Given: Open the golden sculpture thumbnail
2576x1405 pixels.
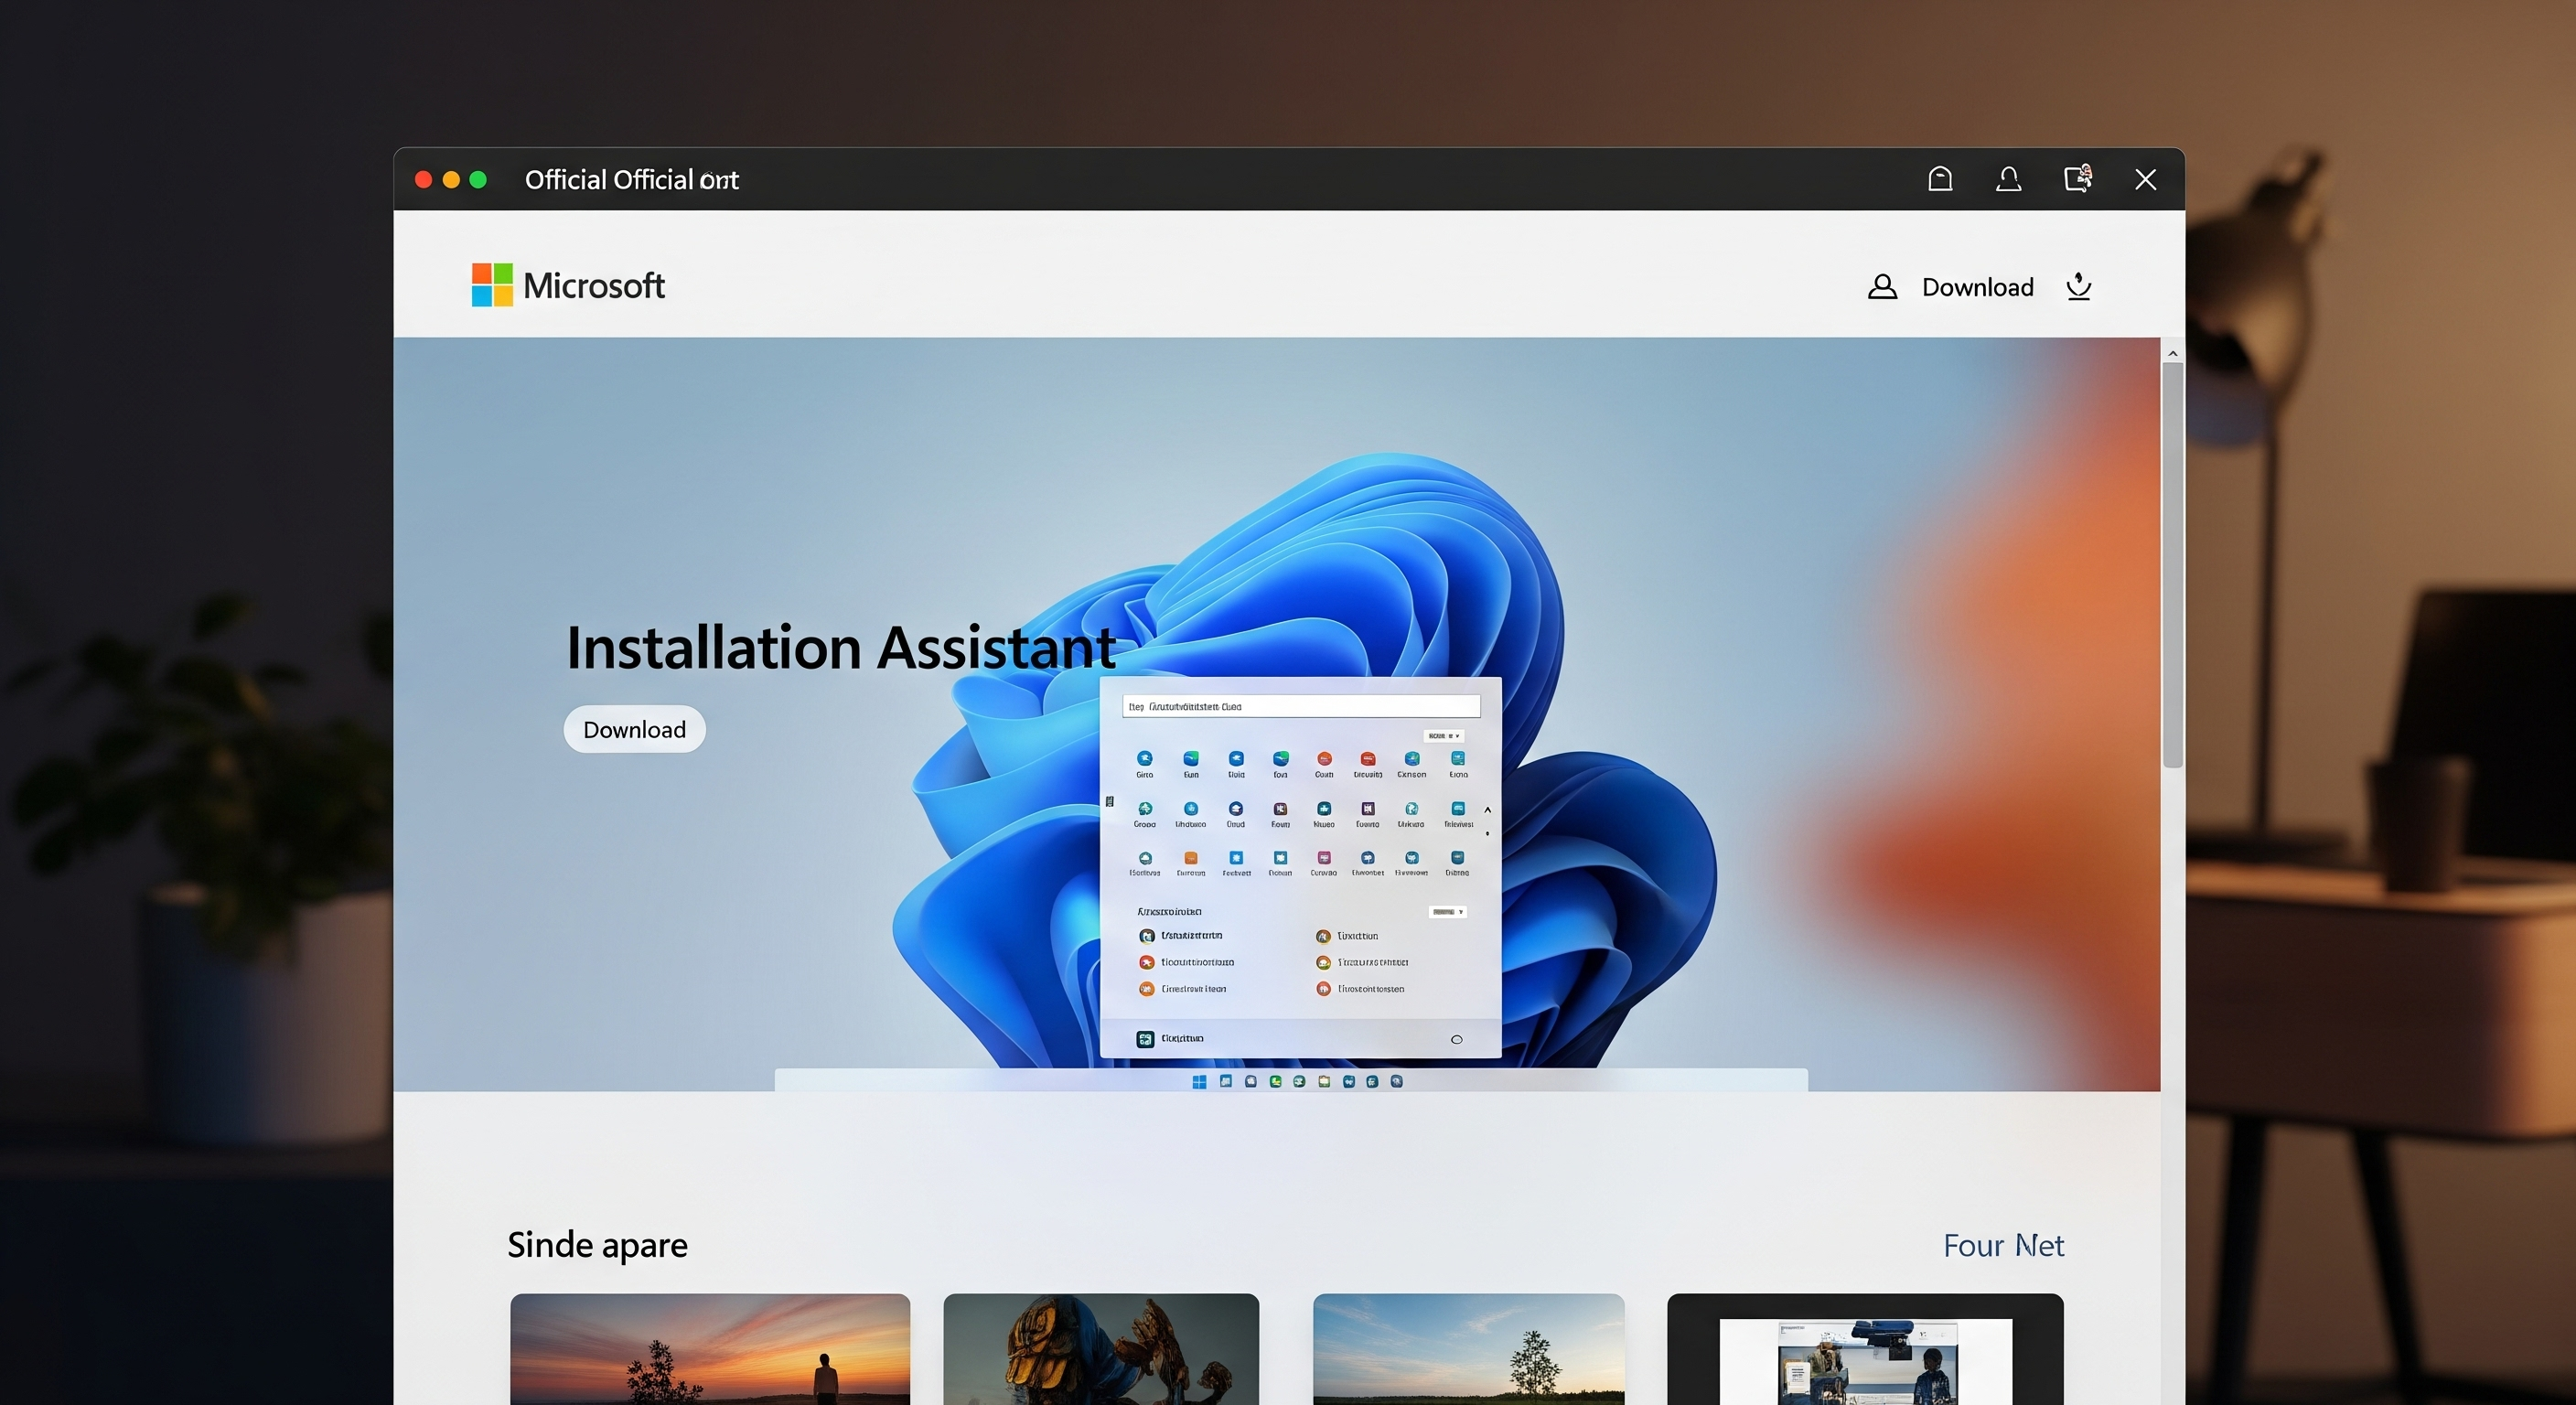Looking at the screenshot, I should click(1101, 1349).
